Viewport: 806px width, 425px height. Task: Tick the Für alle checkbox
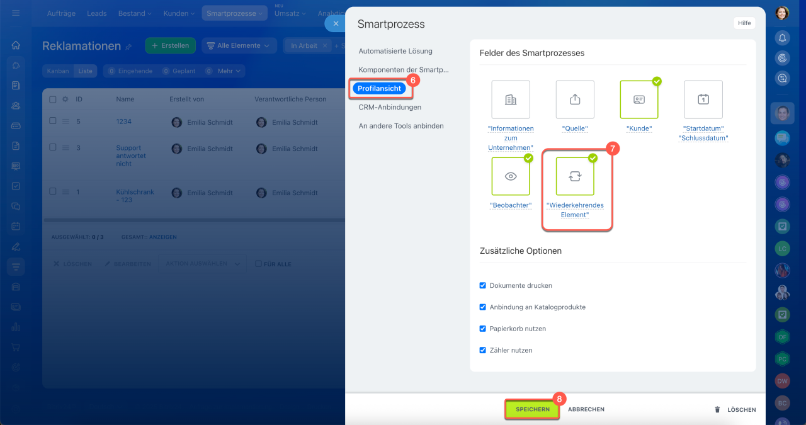coord(258,264)
